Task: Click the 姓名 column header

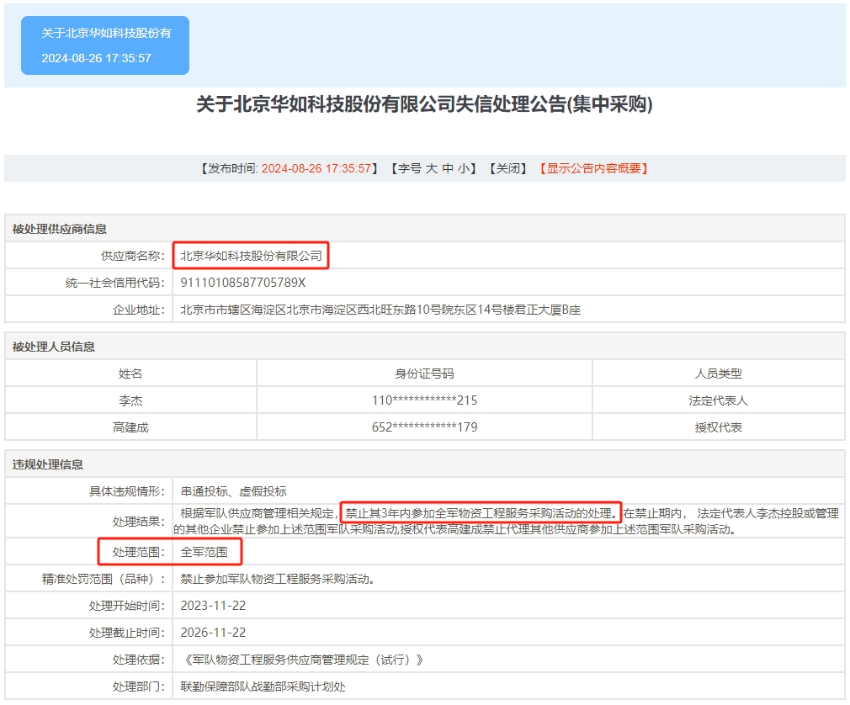Action: click(130, 374)
